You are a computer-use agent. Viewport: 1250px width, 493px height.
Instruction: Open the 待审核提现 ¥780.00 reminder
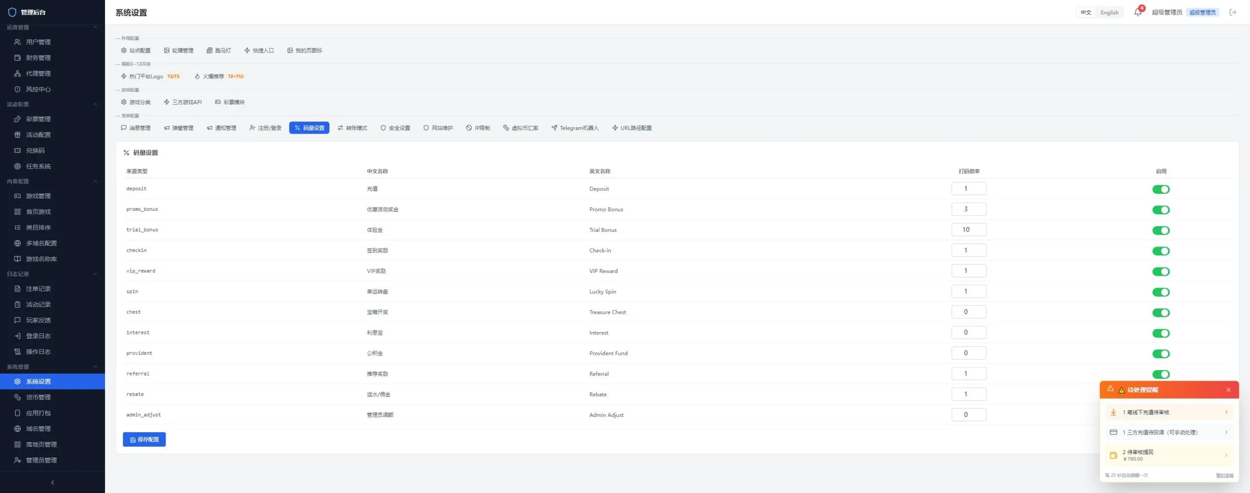[1169, 455]
